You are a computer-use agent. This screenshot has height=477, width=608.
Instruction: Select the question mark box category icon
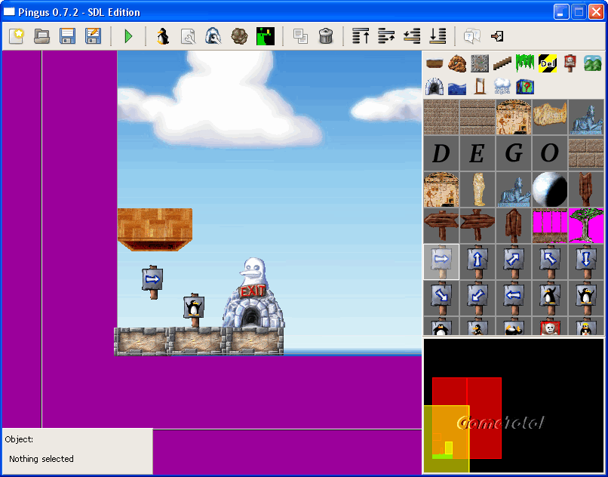pyautogui.click(x=525, y=86)
